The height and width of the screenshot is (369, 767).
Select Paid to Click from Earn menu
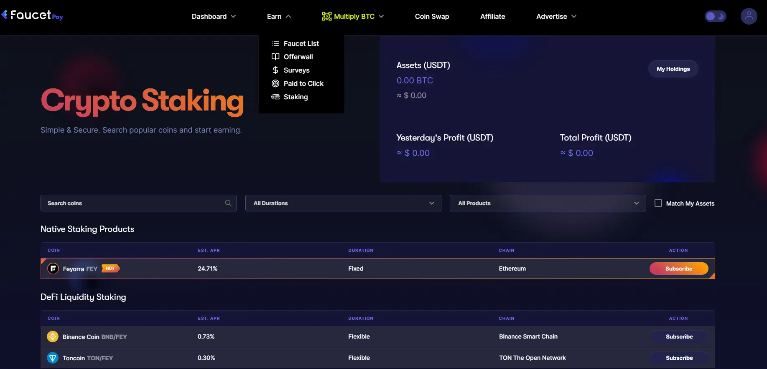[x=303, y=83]
